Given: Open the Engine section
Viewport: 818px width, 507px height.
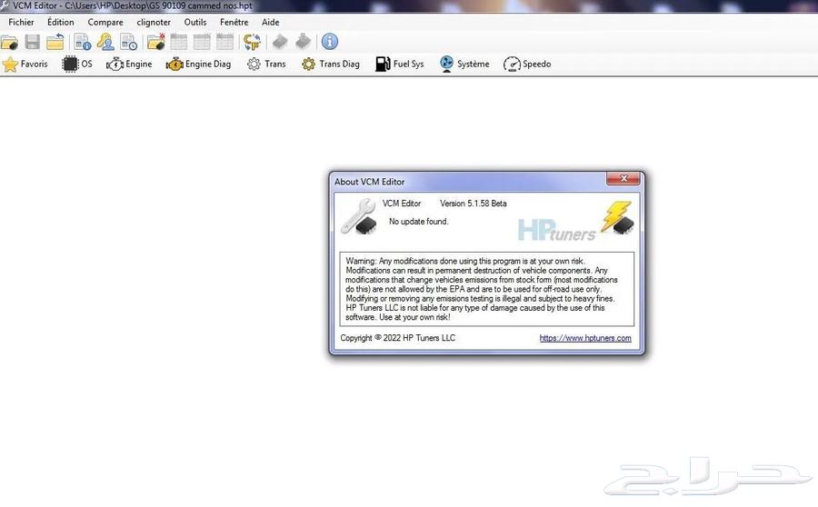Looking at the screenshot, I should tap(129, 65).
